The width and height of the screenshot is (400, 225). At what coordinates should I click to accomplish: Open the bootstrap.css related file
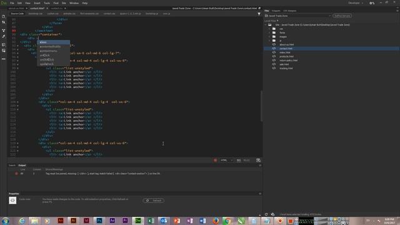coord(35,14)
